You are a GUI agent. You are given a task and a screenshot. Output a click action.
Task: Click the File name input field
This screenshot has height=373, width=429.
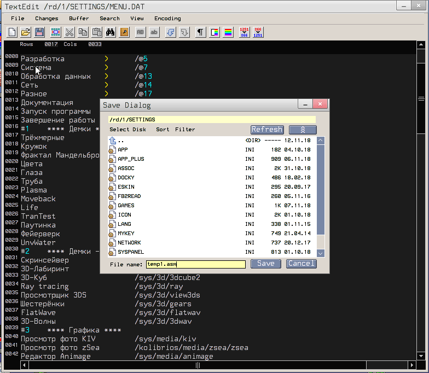[195, 264]
